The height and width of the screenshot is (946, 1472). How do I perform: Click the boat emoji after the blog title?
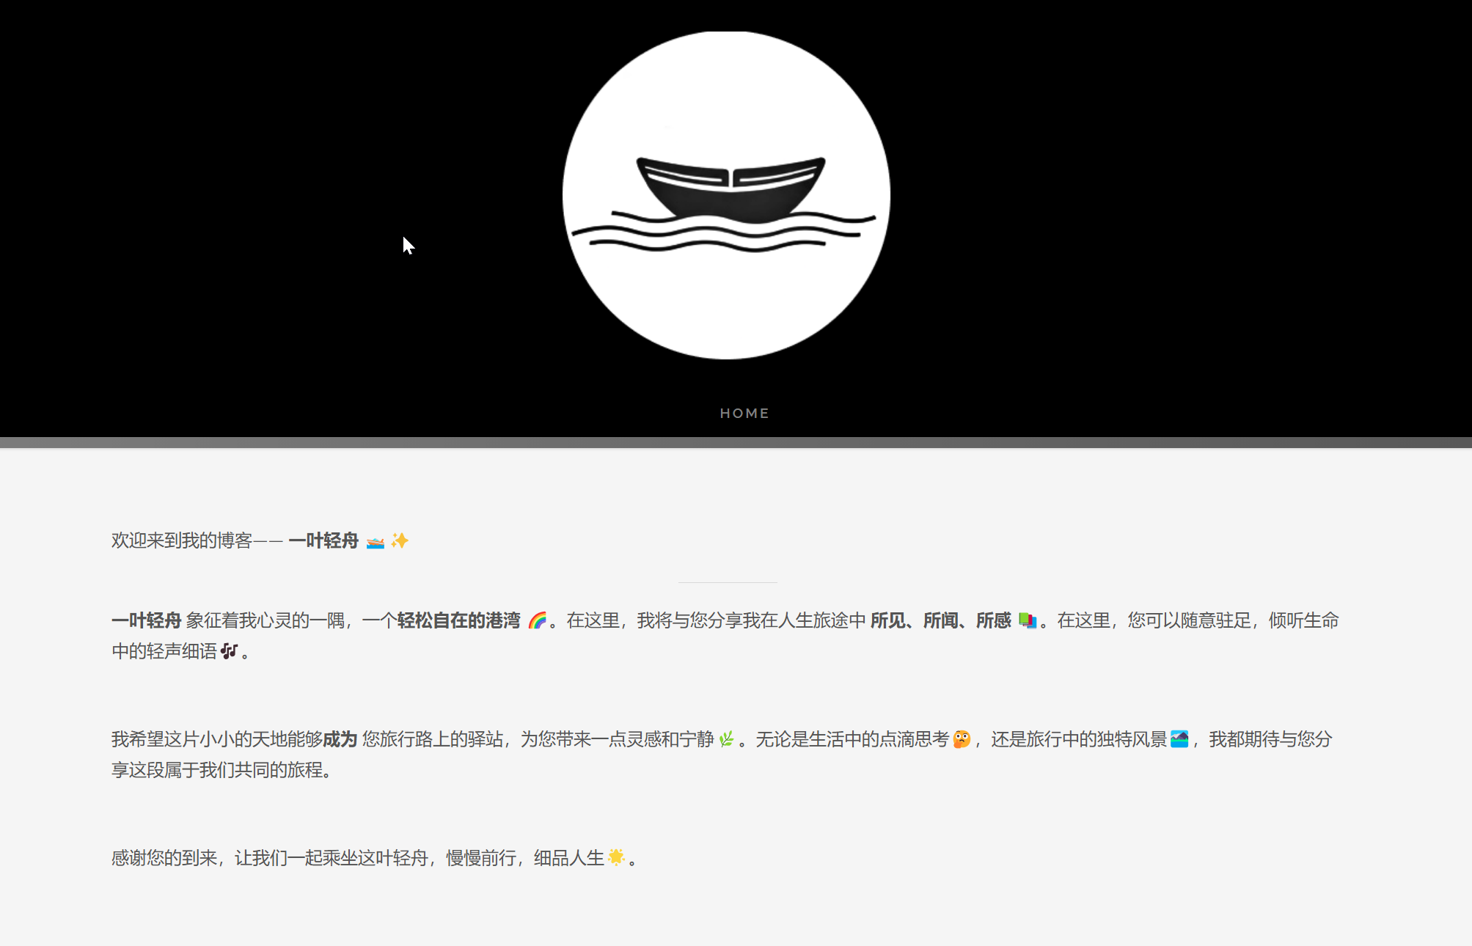click(x=376, y=542)
